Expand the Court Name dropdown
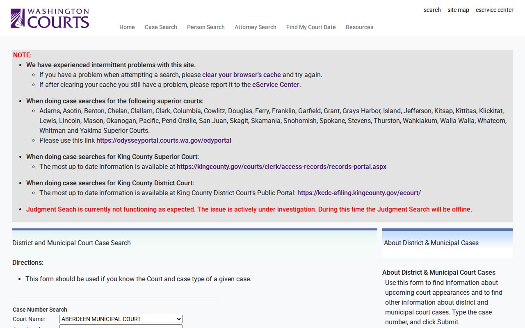525x328 pixels. (x=121, y=319)
